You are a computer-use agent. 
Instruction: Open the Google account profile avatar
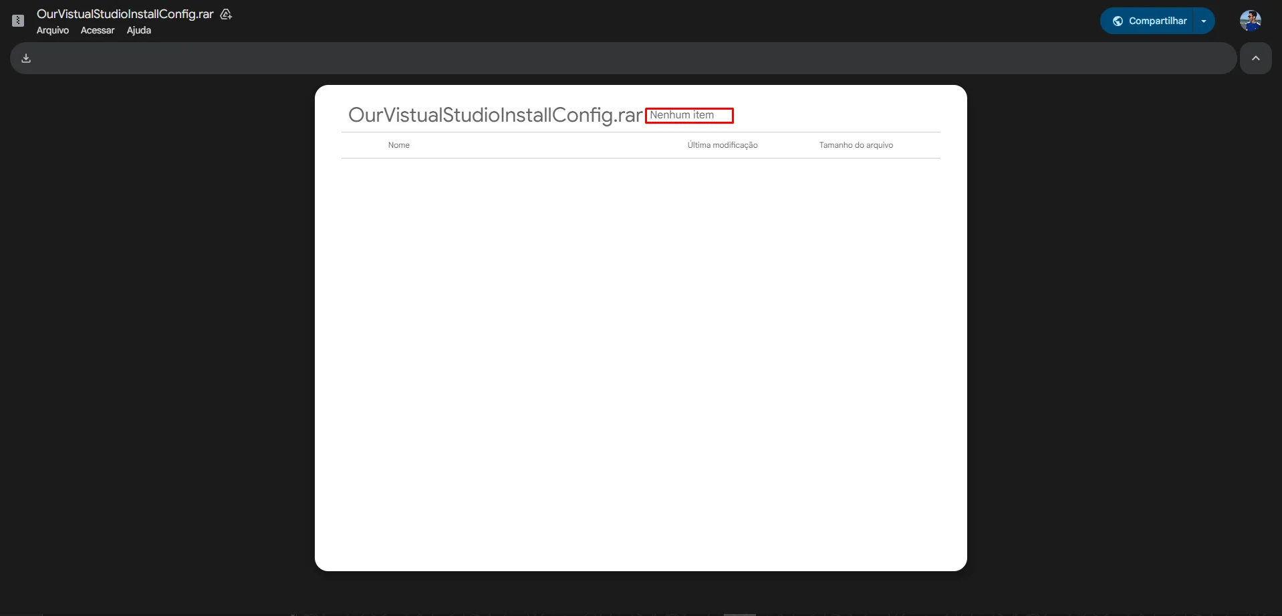tap(1250, 21)
